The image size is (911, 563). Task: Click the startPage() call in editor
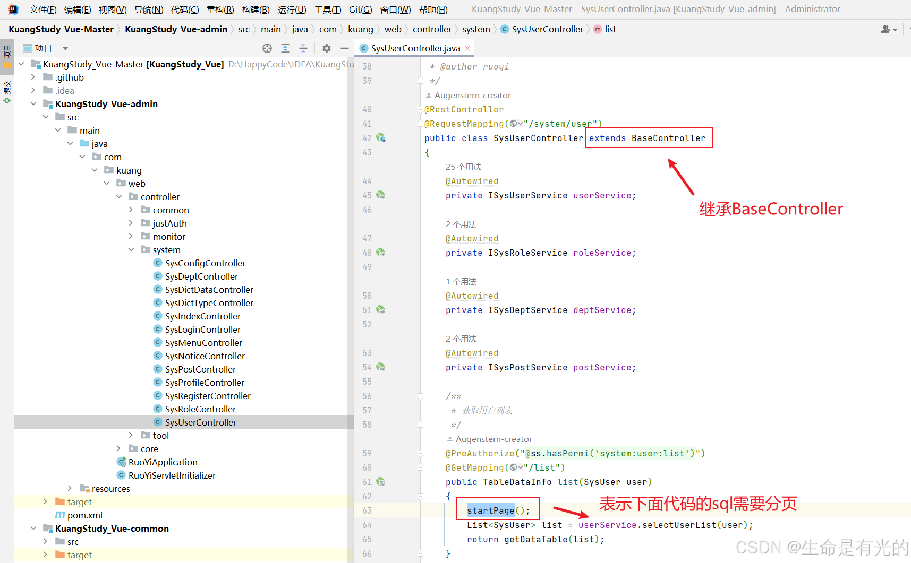click(x=498, y=510)
